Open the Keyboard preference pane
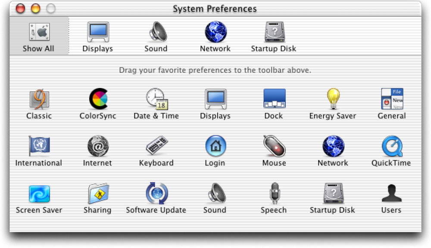431x248 pixels. [156, 151]
